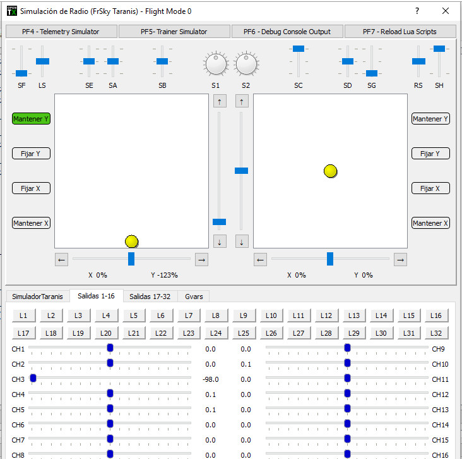The image size is (462, 459).
Task: Click the S1 rotary knob
Action: (x=216, y=64)
